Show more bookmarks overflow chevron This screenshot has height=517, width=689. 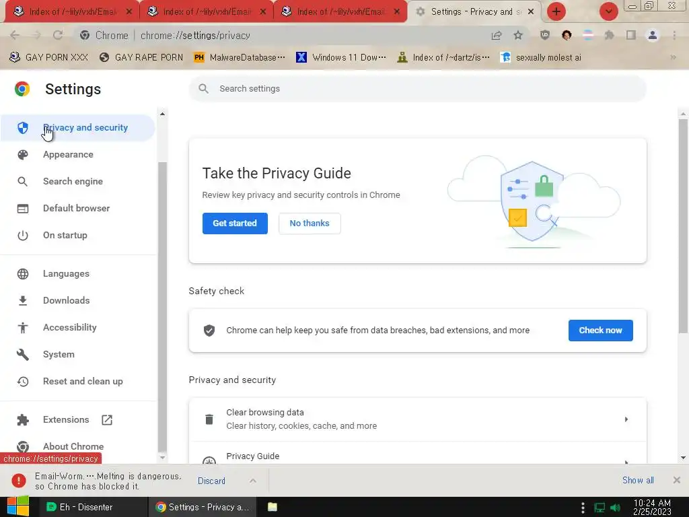(x=673, y=58)
